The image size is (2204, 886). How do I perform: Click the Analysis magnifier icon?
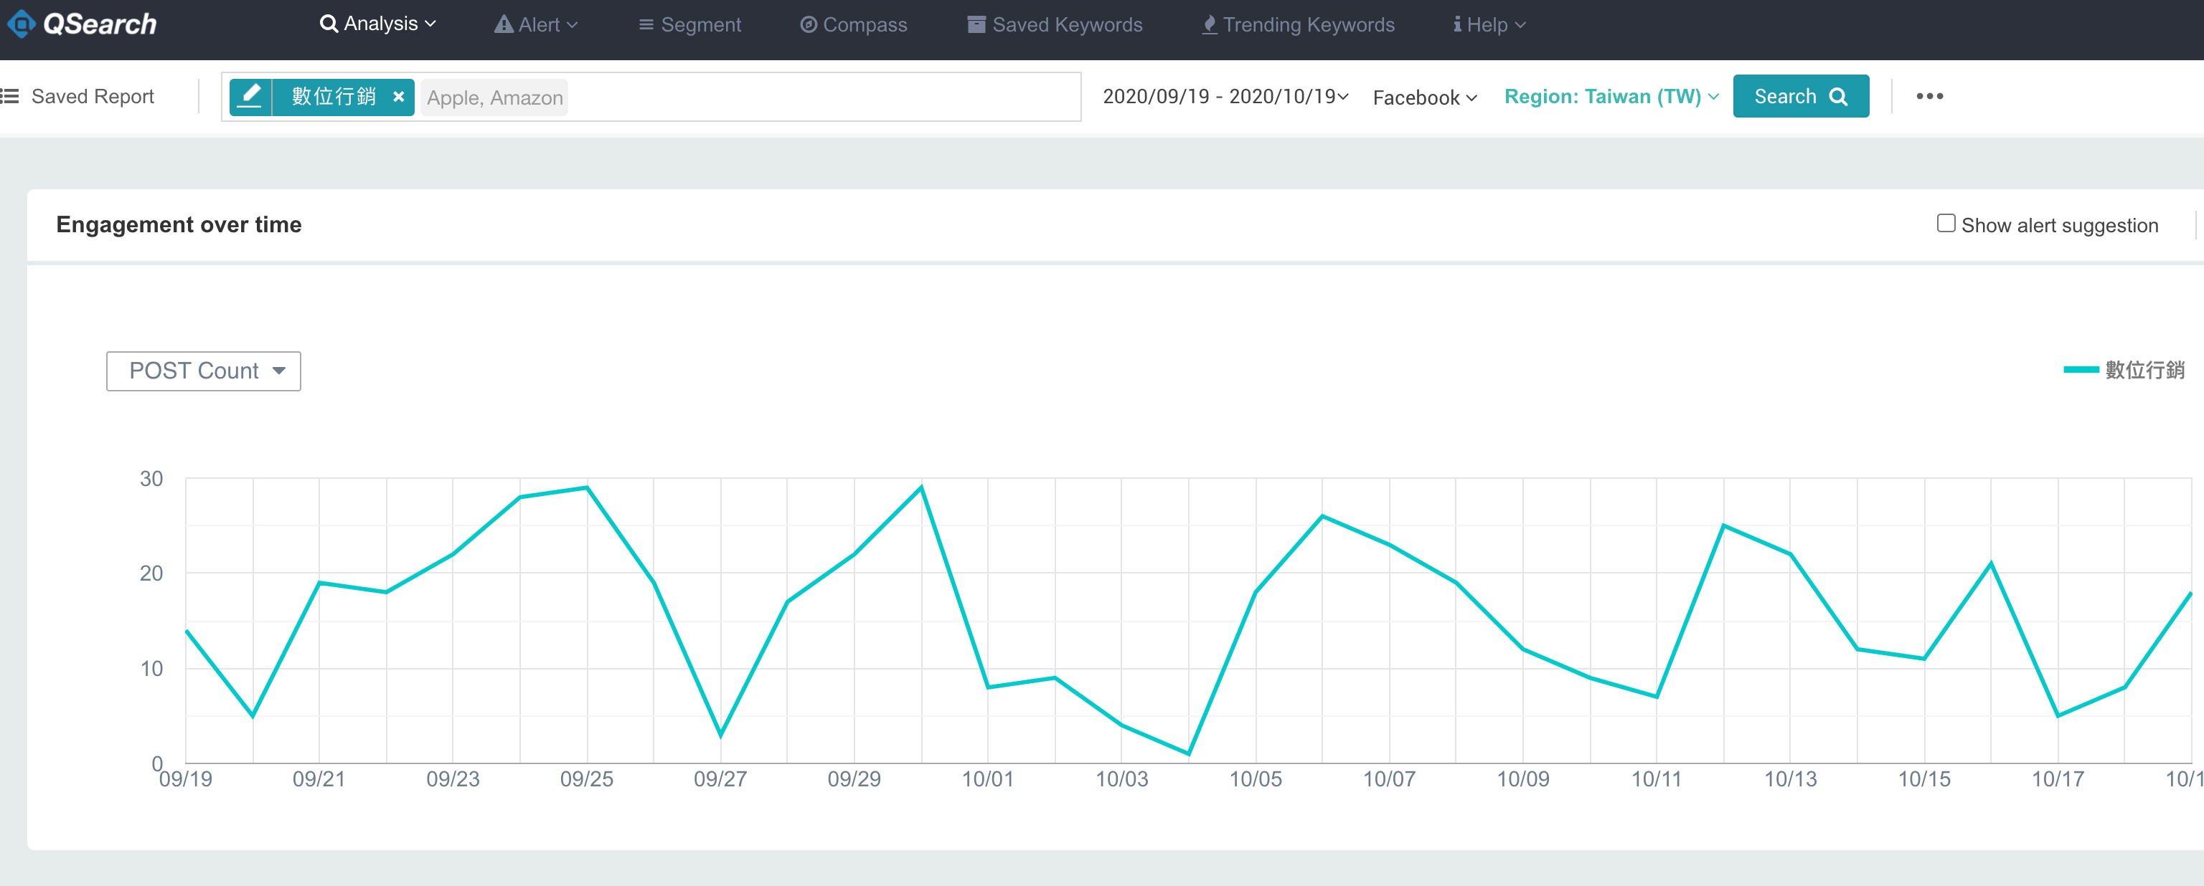click(329, 24)
